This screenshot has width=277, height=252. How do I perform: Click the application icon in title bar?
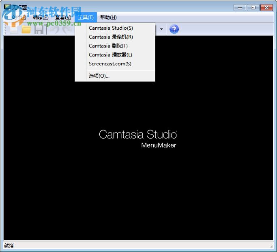[x=7, y=7]
